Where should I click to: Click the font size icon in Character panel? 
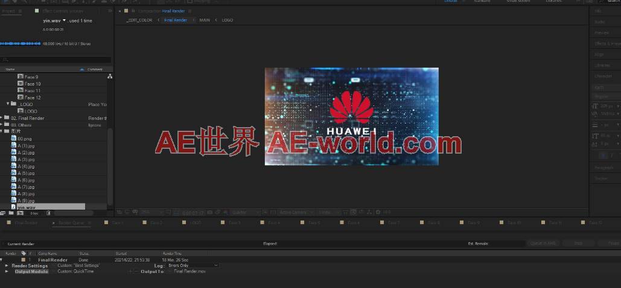coord(596,106)
